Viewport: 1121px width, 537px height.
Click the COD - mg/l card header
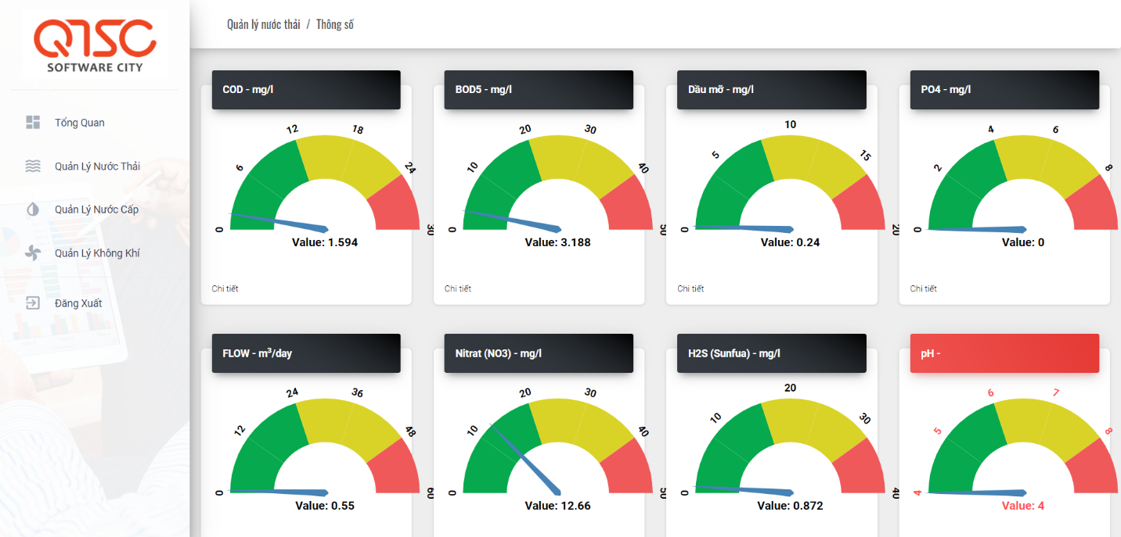click(x=306, y=90)
